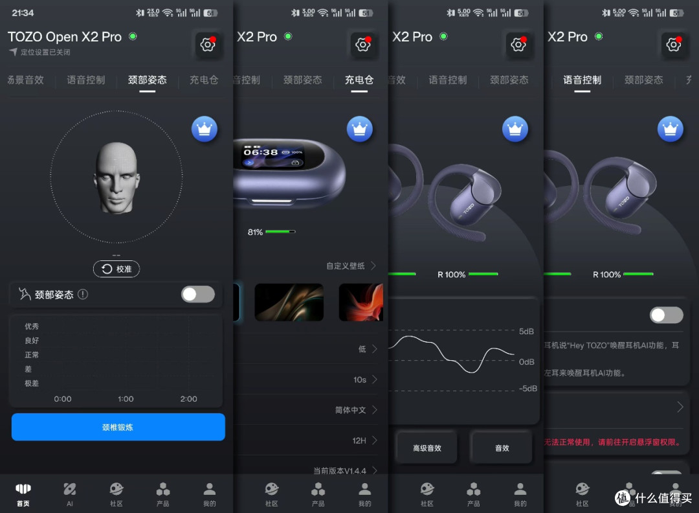Open 我的 on the sound effect screen
699x513 pixels.
click(x=520, y=494)
